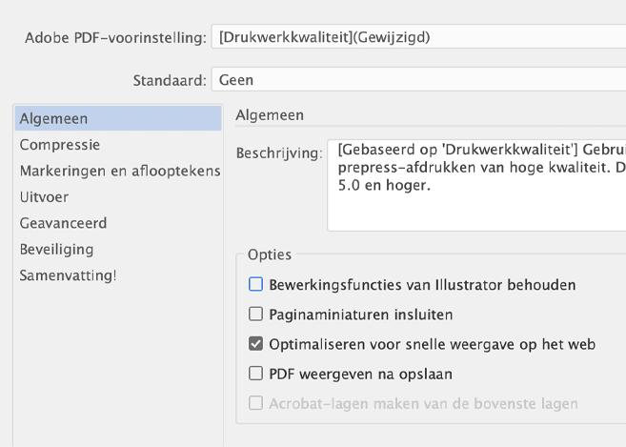Click the disabled Acrobat-lagen maken checkbox
This screenshot has height=447, width=626.
(x=255, y=403)
